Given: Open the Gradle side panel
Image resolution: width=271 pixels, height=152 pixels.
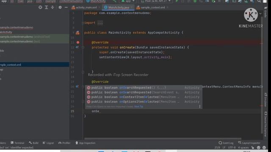Looking at the screenshot, I should coord(265,12).
